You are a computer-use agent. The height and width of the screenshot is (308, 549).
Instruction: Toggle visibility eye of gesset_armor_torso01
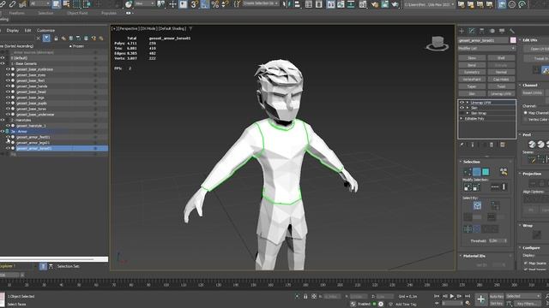[x=8, y=148]
